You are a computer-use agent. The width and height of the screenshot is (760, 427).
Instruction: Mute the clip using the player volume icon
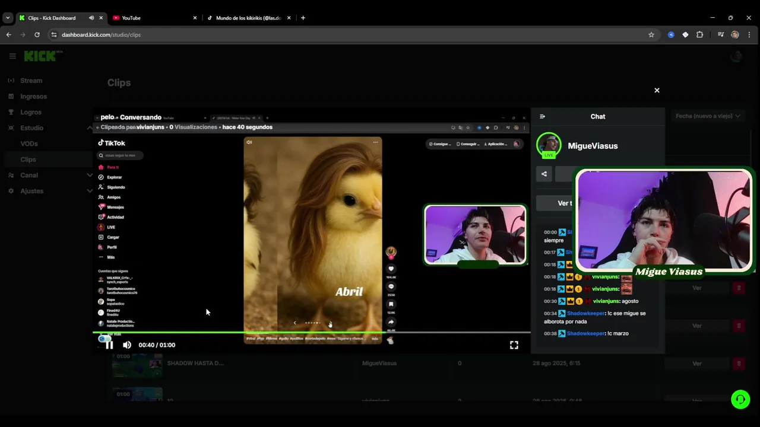tap(127, 345)
